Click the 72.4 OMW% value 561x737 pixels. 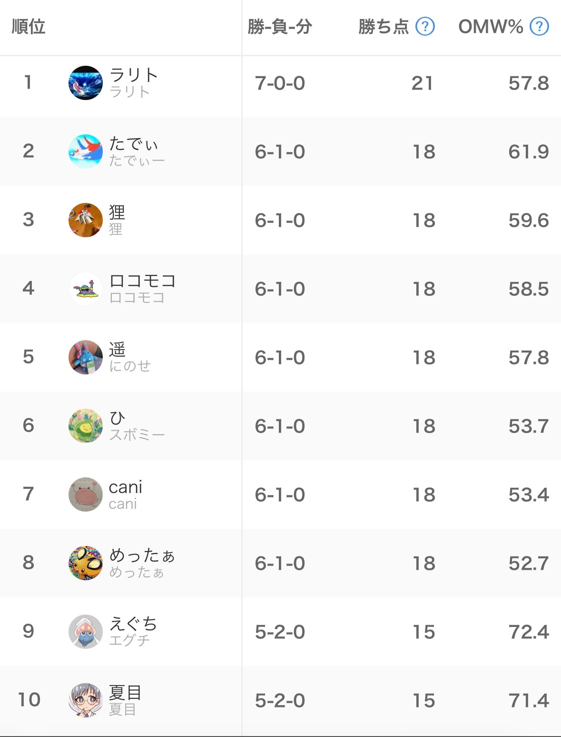pos(529,632)
